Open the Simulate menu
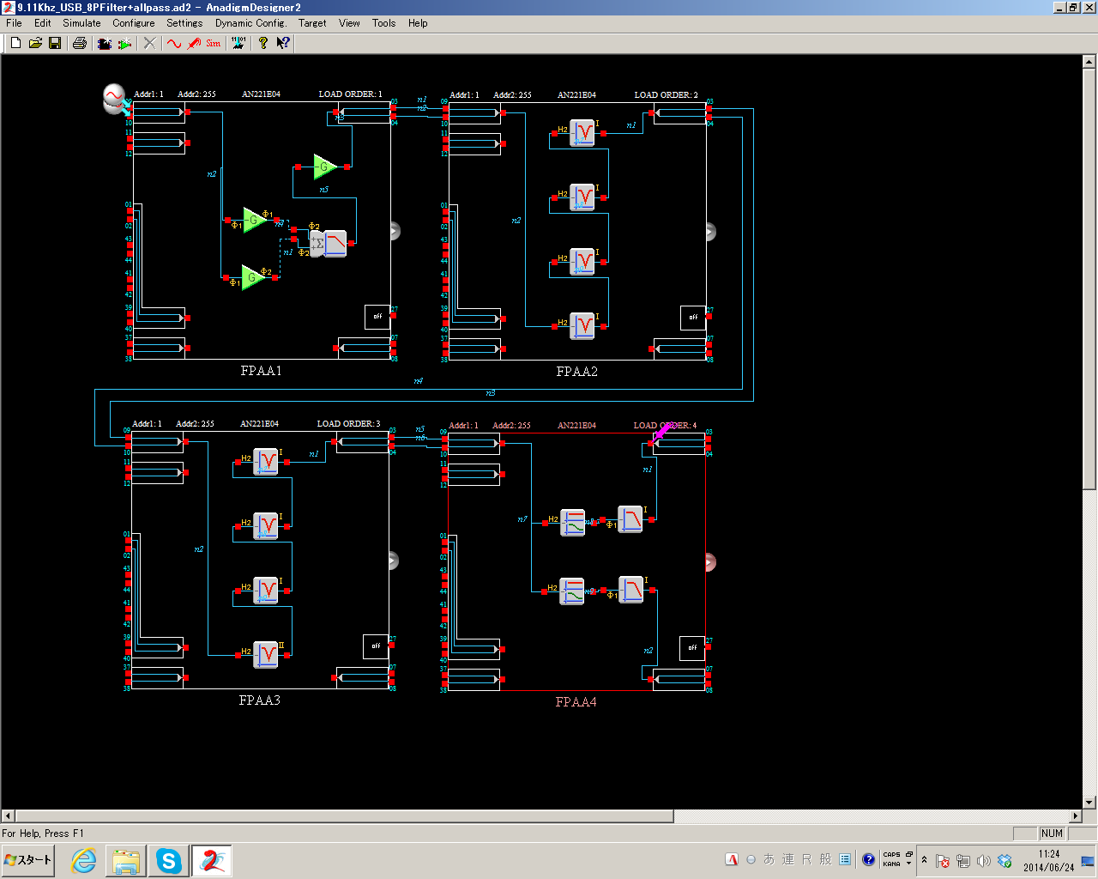The image size is (1098, 879). tap(81, 23)
